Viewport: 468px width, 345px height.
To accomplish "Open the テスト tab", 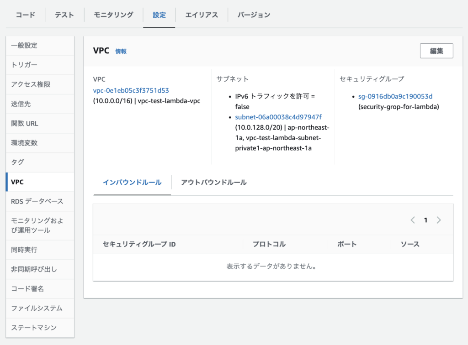I will click(x=64, y=15).
